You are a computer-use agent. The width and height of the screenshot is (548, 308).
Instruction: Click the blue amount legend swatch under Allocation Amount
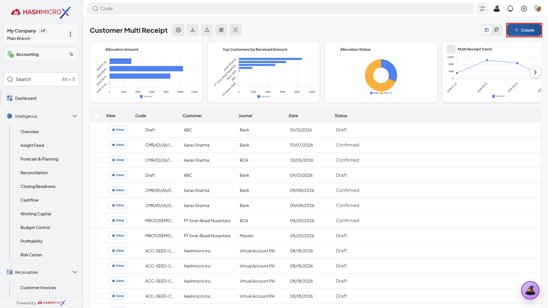(x=141, y=97)
